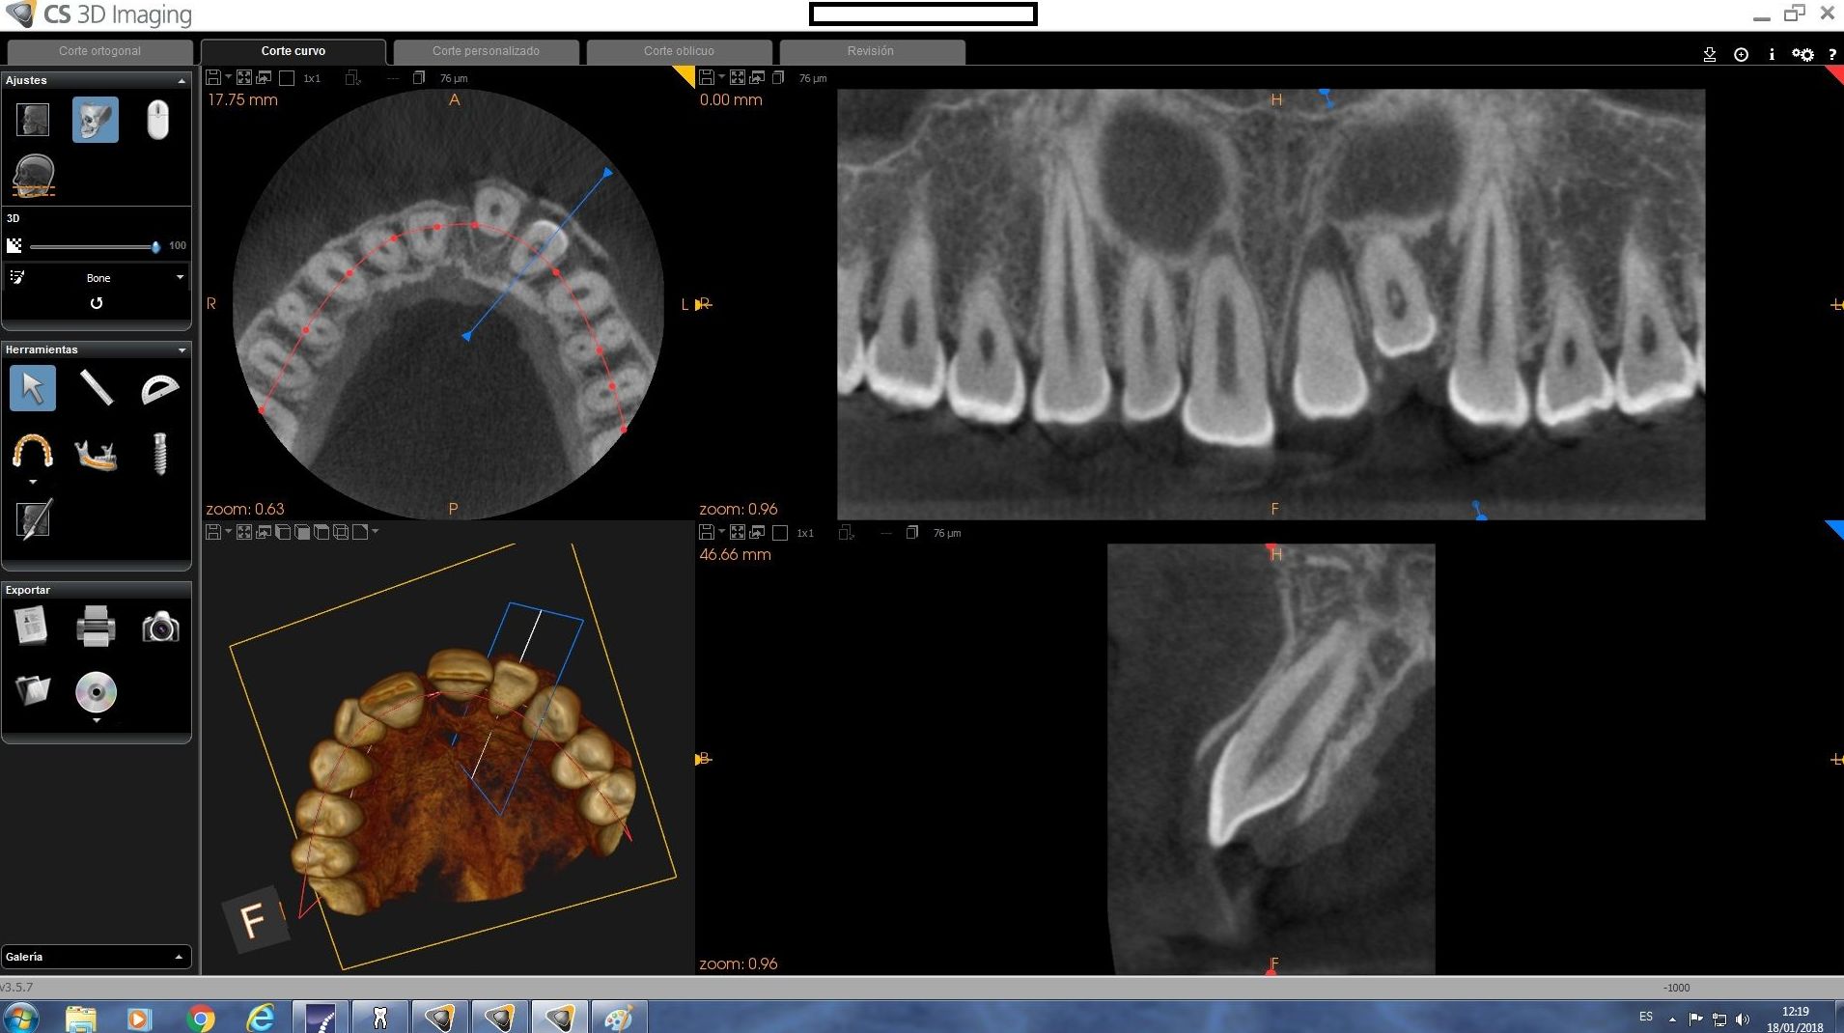
Task: Select the implant placement tool
Action: tap(160, 453)
